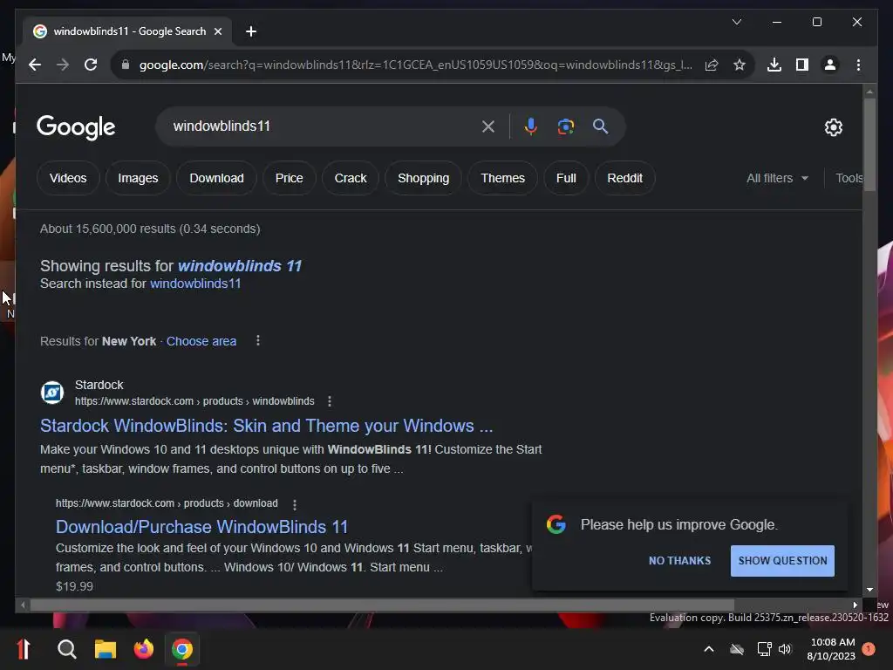Search instead for windowblinds11

click(x=195, y=284)
